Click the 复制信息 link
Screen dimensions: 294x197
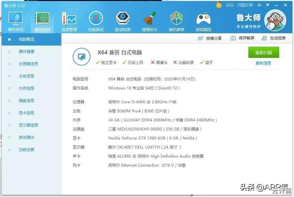click(x=263, y=63)
